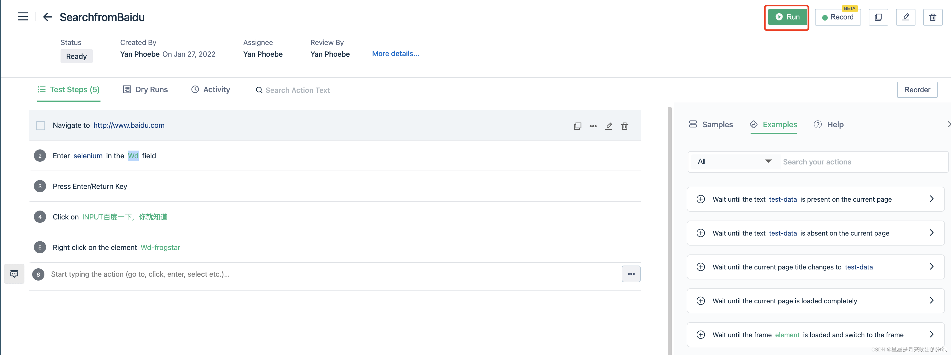Edit the Navigate to baidu step
Image resolution: width=951 pixels, height=355 pixels.
tap(608, 126)
